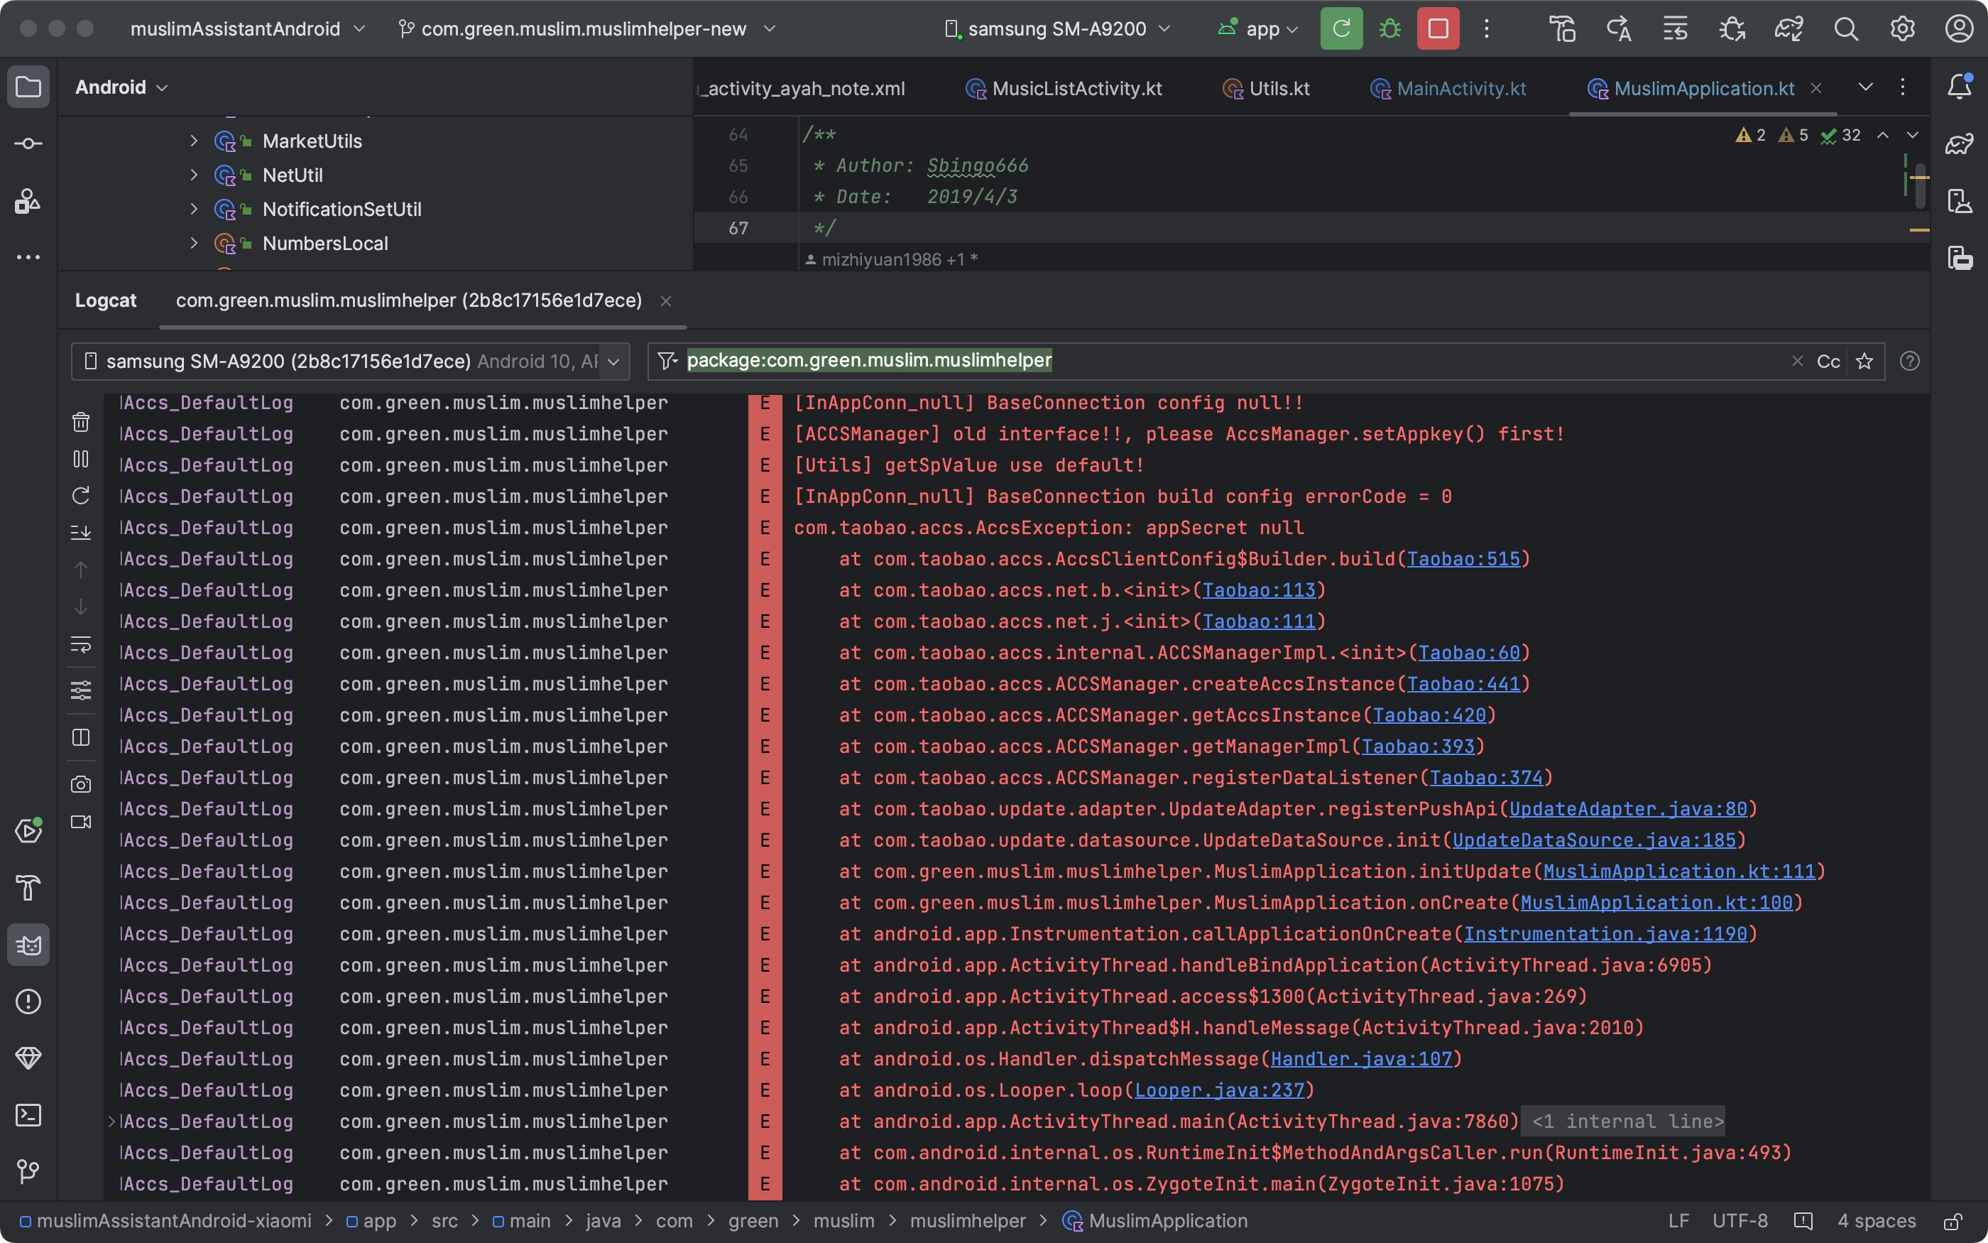Screen dimensions: 1988x1243
Task: Toggle match case Cc in filter
Action: (x=1828, y=362)
